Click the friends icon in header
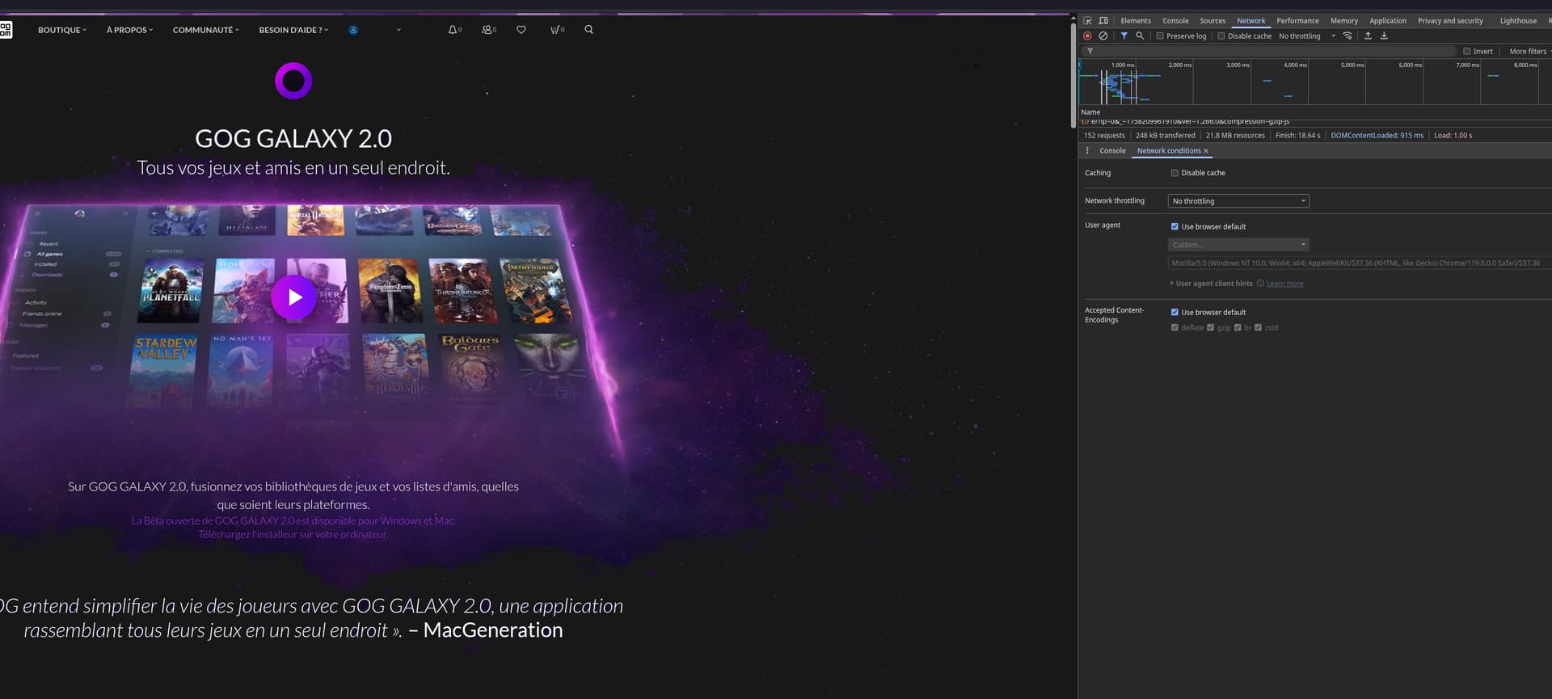This screenshot has width=1552, height=699. (x=487, y=30)
